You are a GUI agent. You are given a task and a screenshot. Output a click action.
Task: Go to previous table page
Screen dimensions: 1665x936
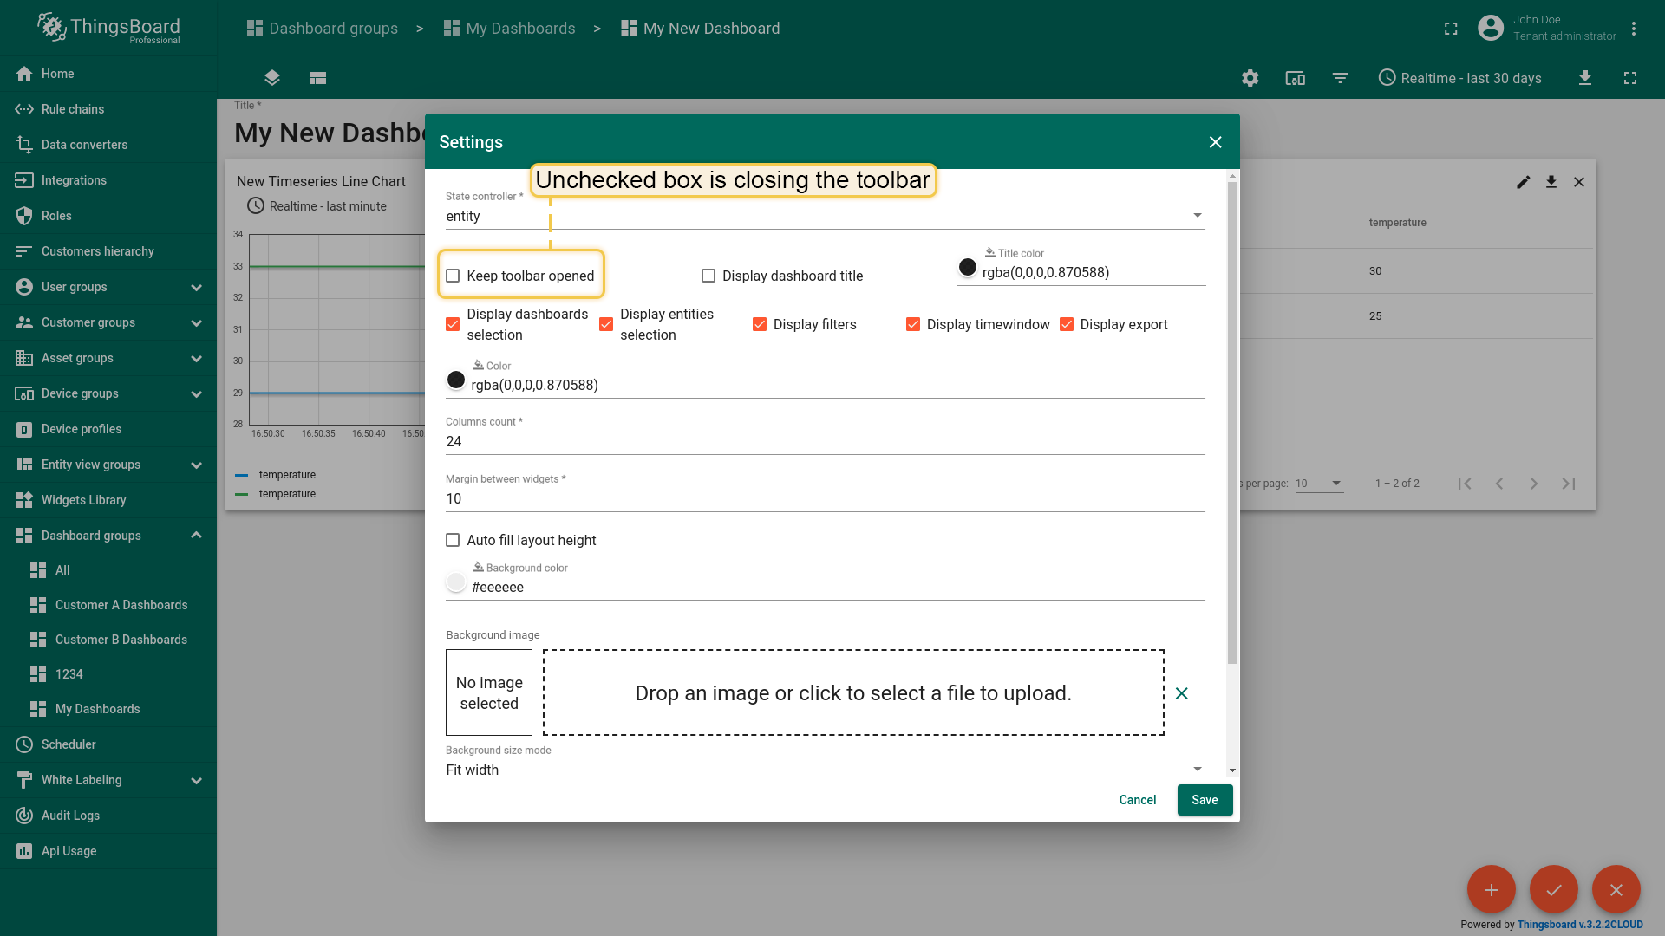click(1499, 484)
